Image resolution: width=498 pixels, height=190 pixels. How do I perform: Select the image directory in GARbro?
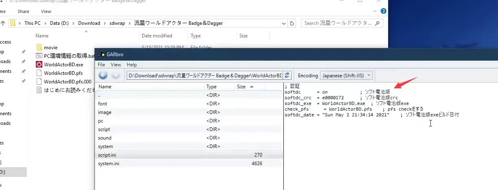click(x=189, y=112)
